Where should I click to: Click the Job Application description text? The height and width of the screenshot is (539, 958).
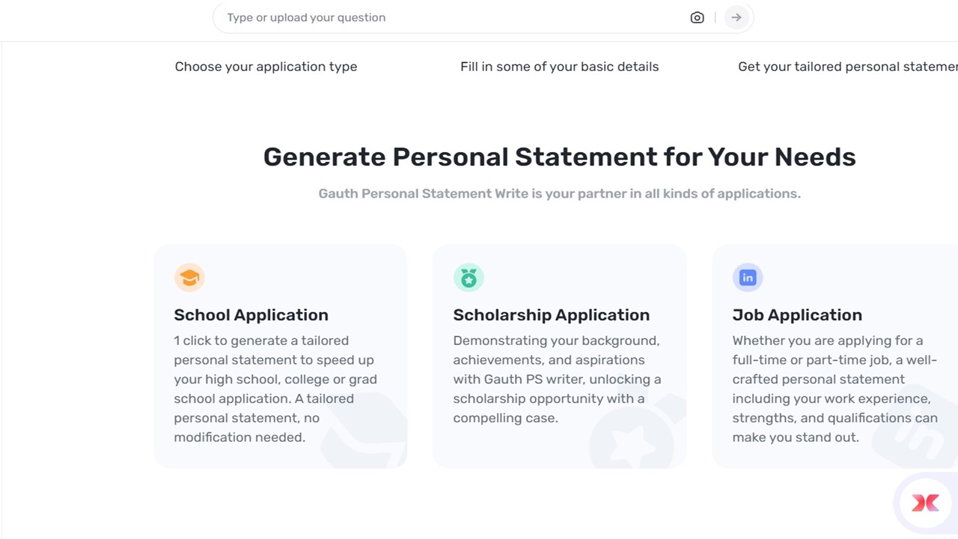pyautogui.click(x=835, y=389)
